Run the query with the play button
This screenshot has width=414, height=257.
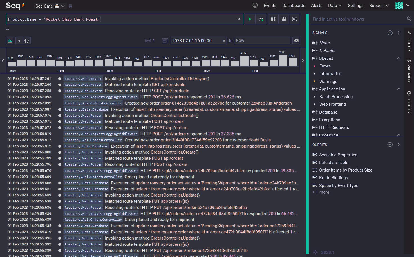pos(250,19)
